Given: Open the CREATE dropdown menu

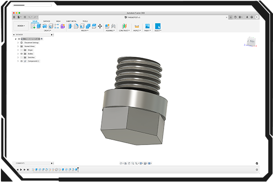Looking at the screenshot, I should (x=47, y=31).
